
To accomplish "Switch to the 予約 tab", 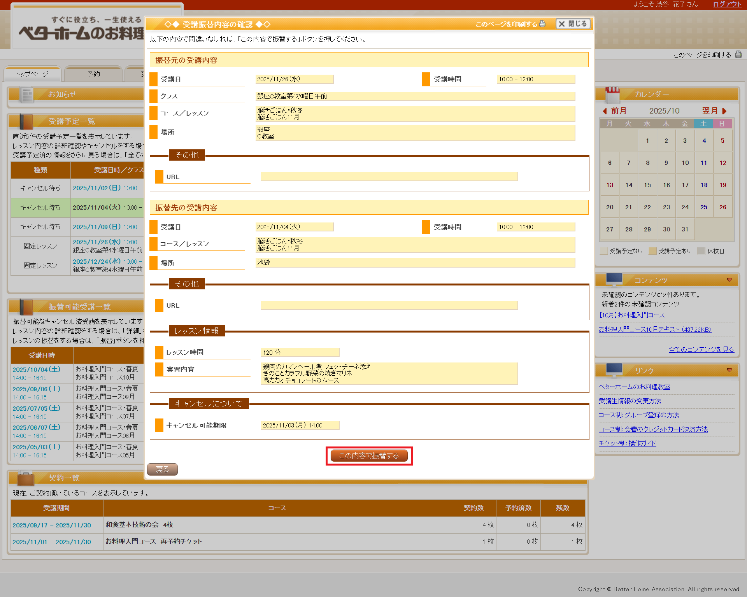I will click(x=93, y=74).
